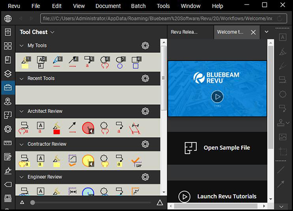
Task: Select the blue pen tool in My Tools
Action: point(57,62)
